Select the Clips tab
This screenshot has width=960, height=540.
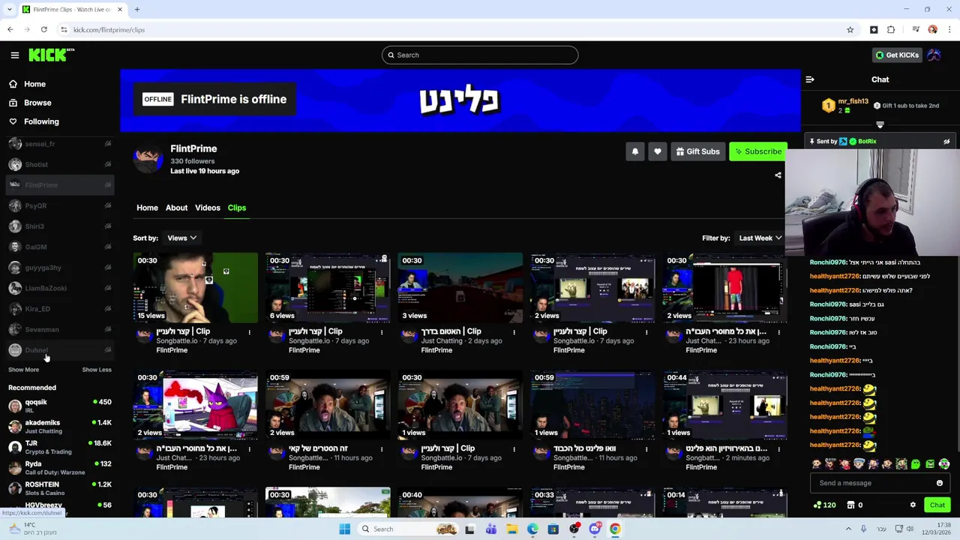pos(237,208)
